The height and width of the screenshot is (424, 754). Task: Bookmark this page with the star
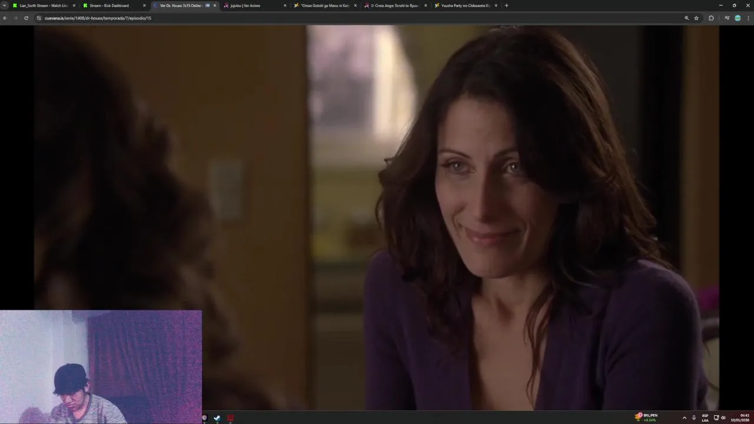(x=696, y=18)
